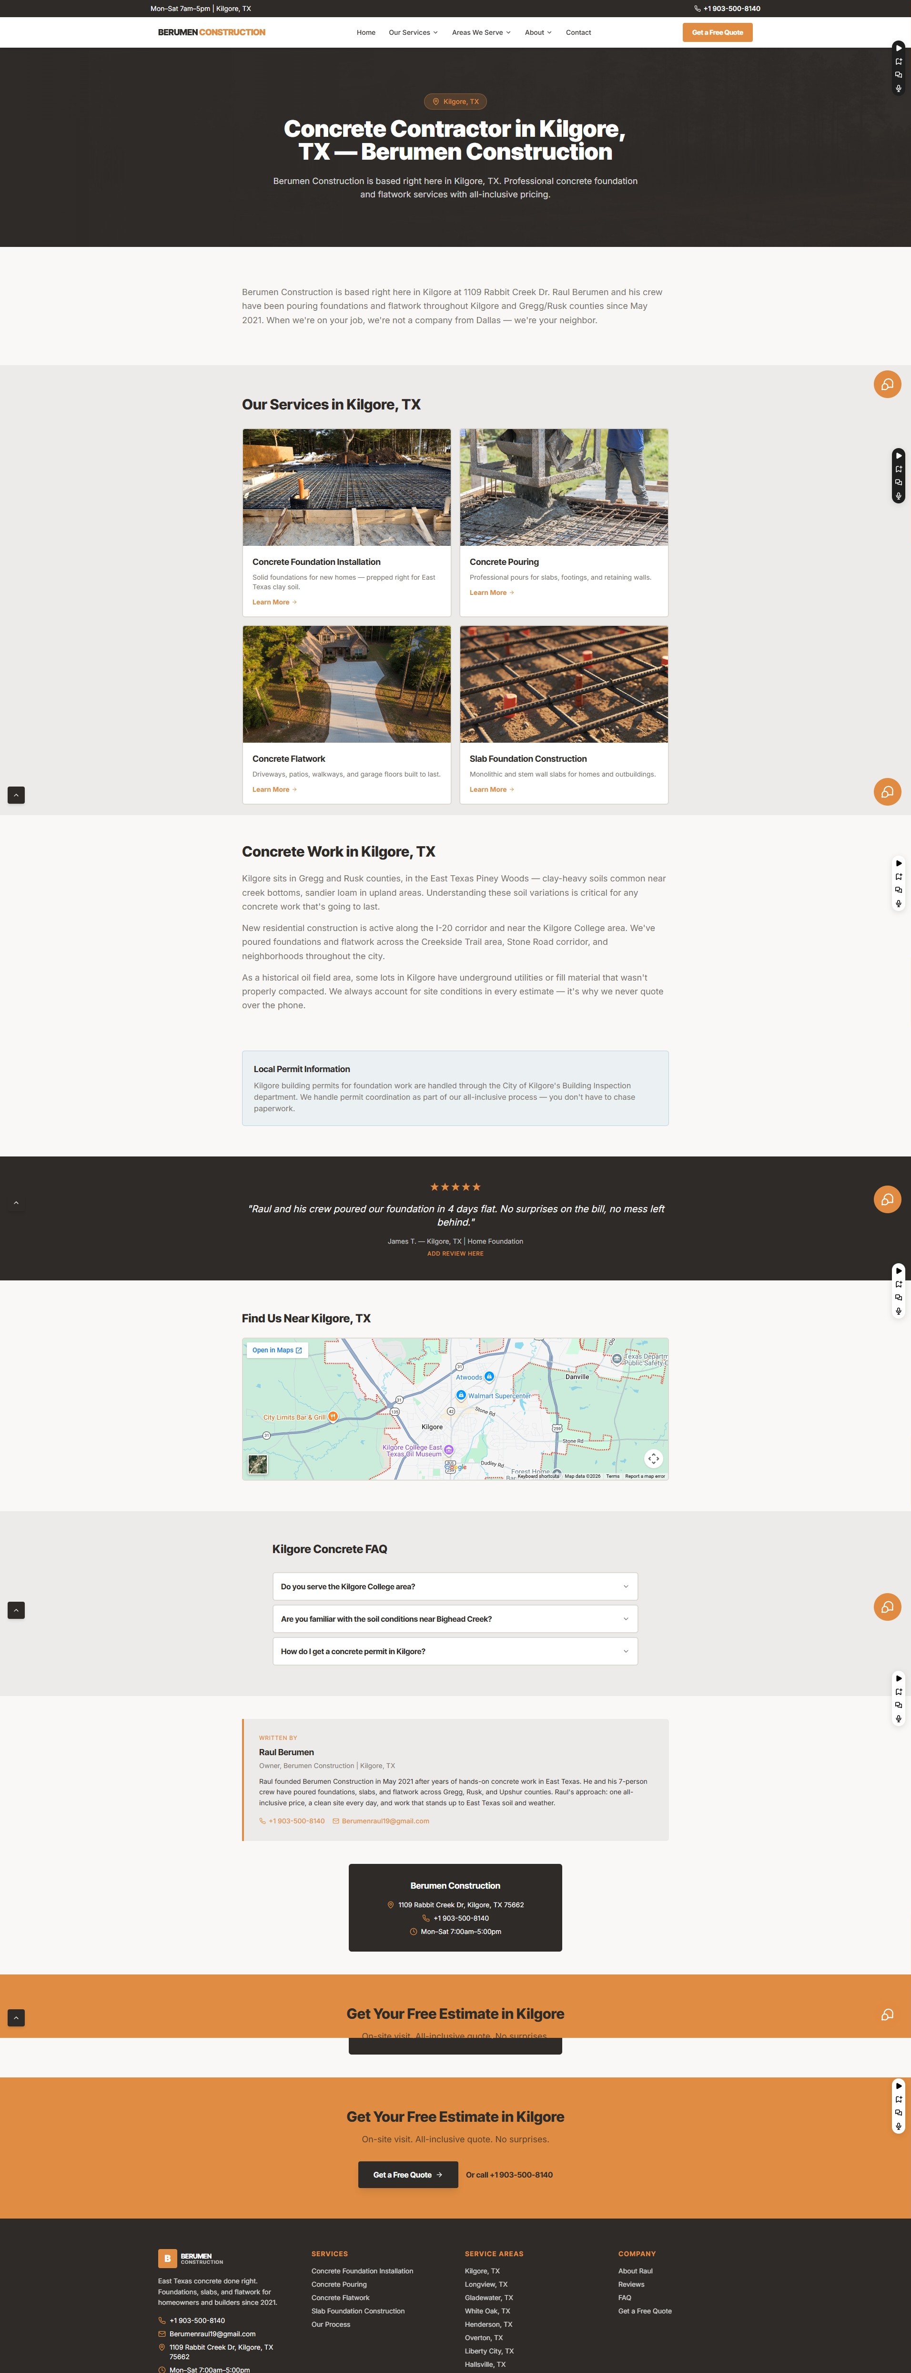Click Learn More under Concrete Flatwork
Viewport: 911px width, 2373px height.
(274, 789)
